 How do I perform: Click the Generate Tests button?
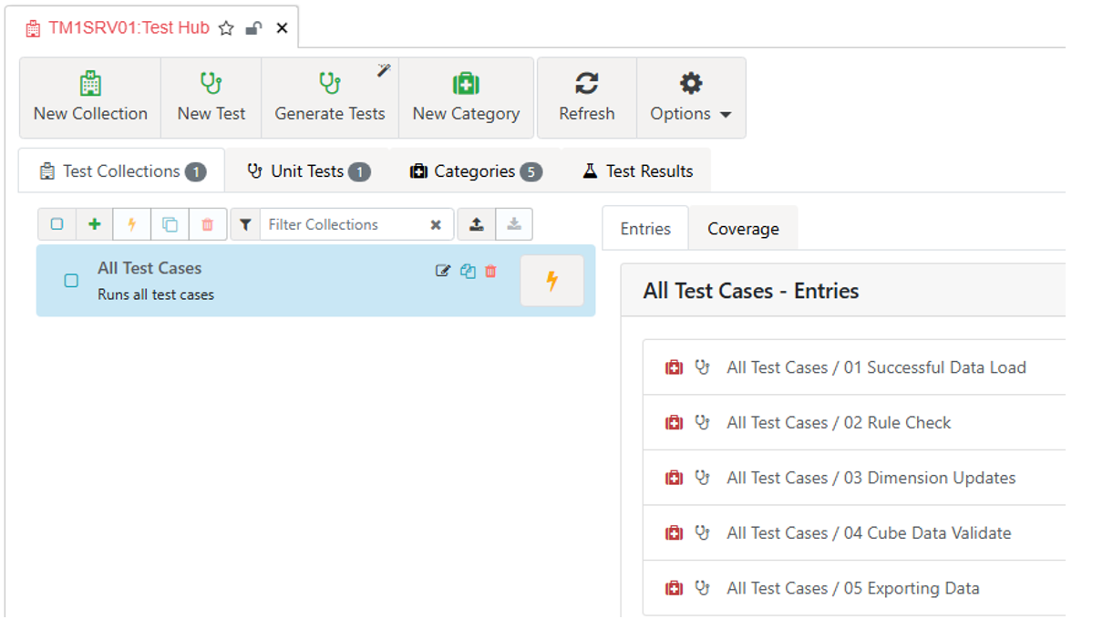(330, 98)
